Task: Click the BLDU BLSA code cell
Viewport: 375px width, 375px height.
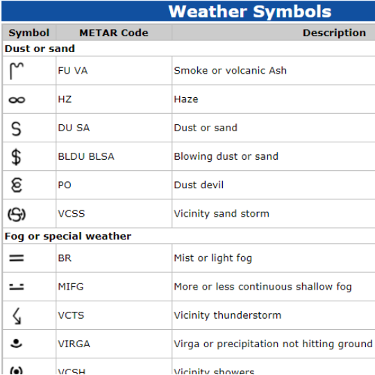Action: tap(114, 156)
